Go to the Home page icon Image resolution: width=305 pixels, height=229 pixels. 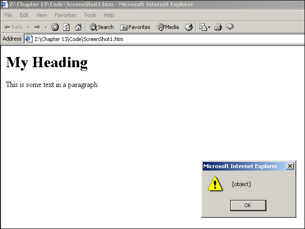click(78, 27)
